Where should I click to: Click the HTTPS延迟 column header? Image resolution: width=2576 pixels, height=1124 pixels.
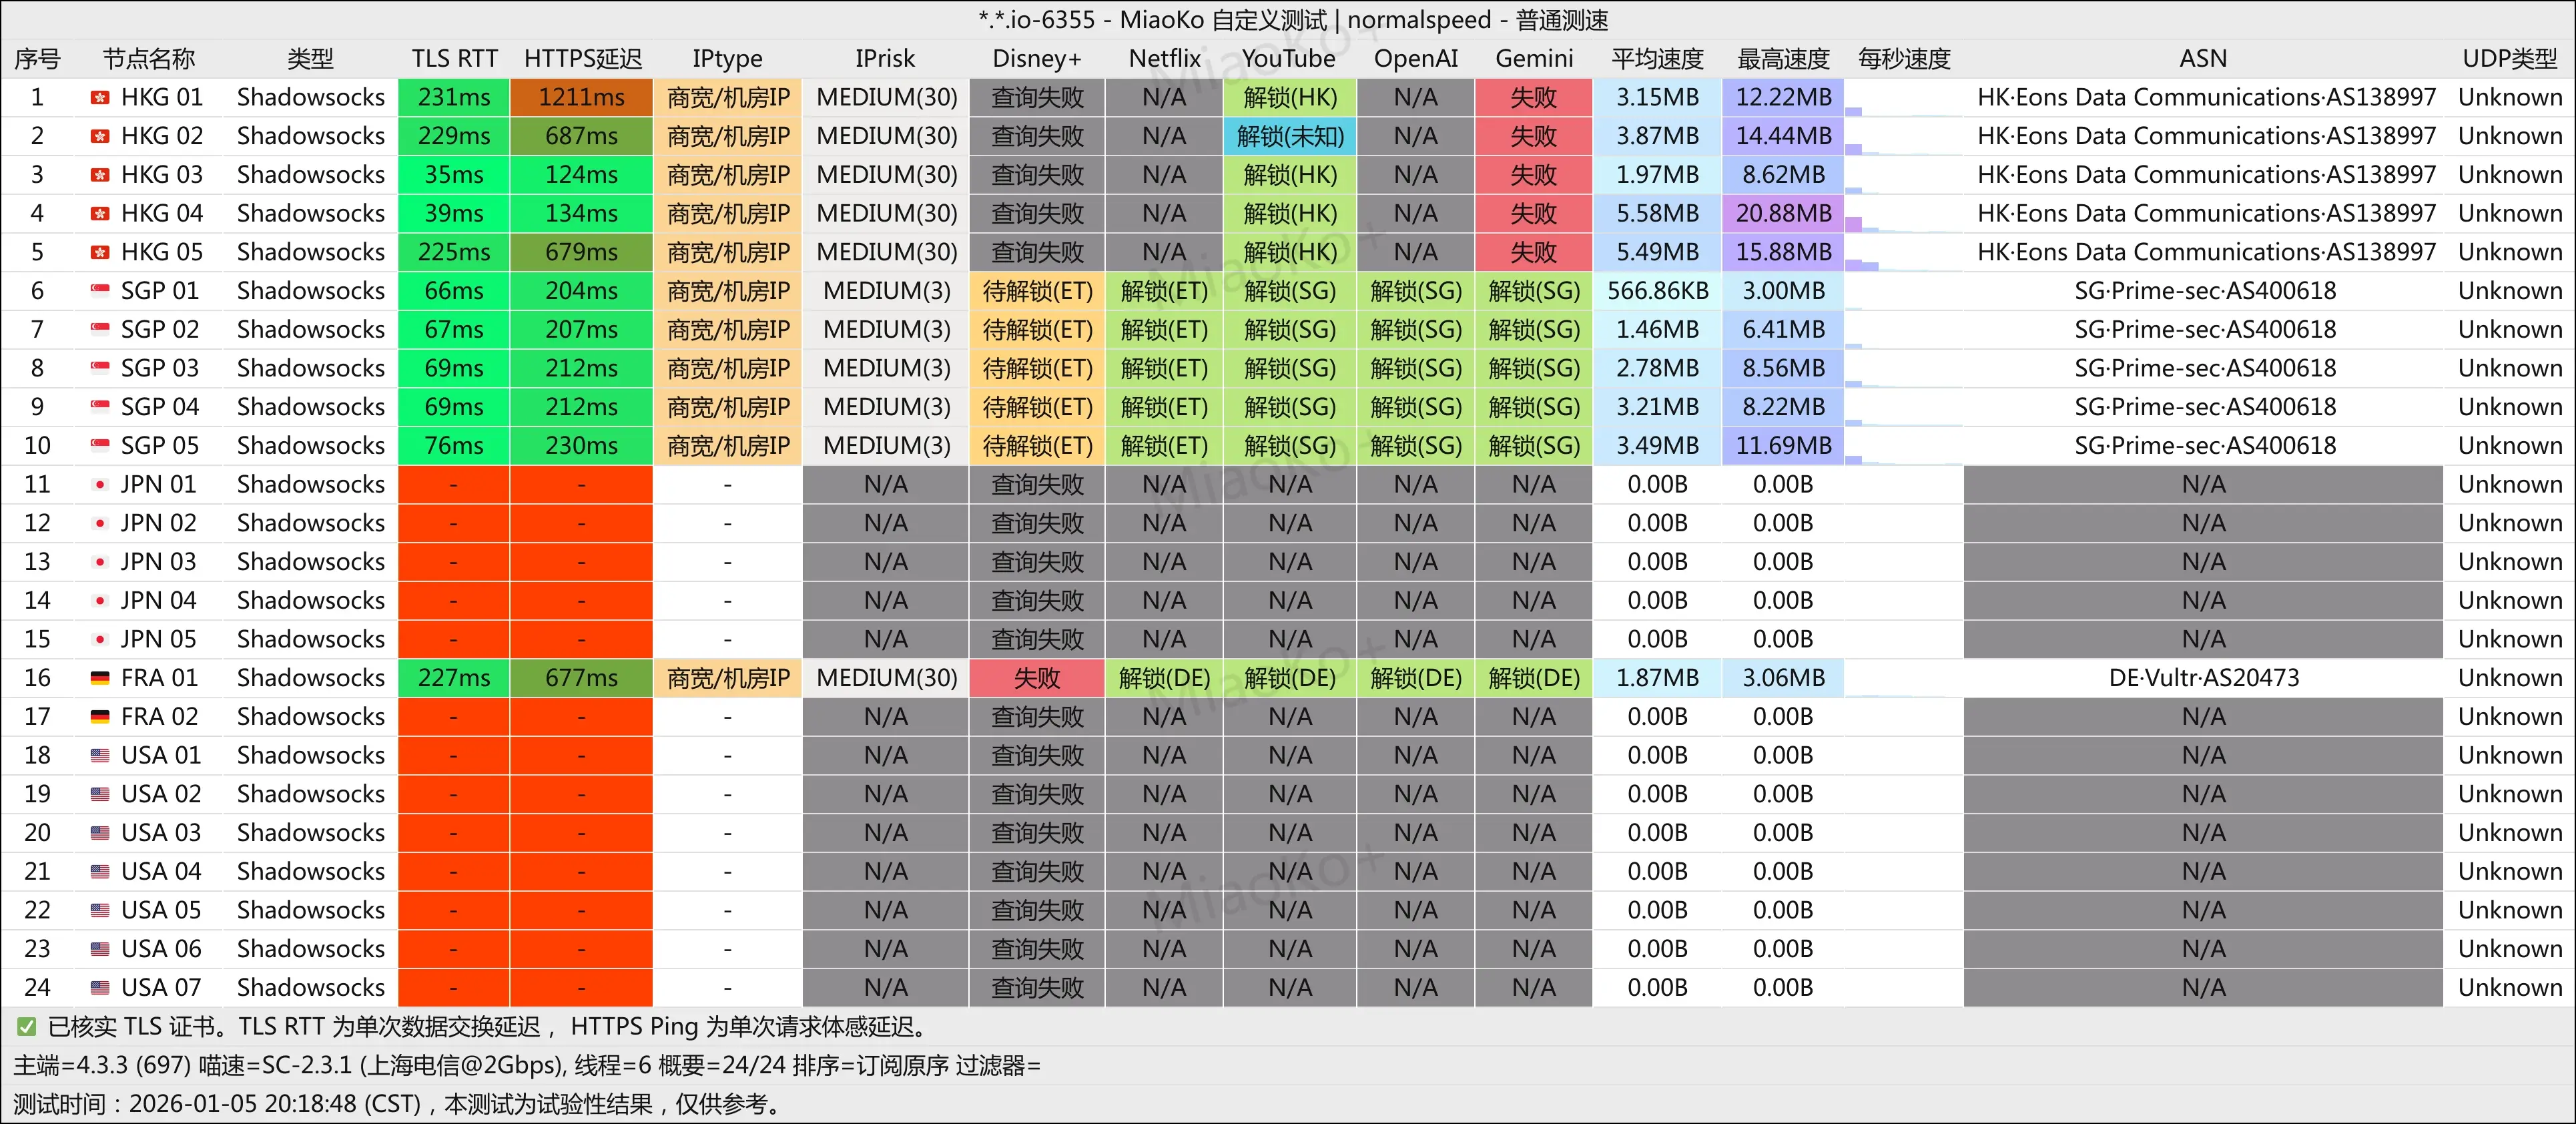(x=582, y=59)
